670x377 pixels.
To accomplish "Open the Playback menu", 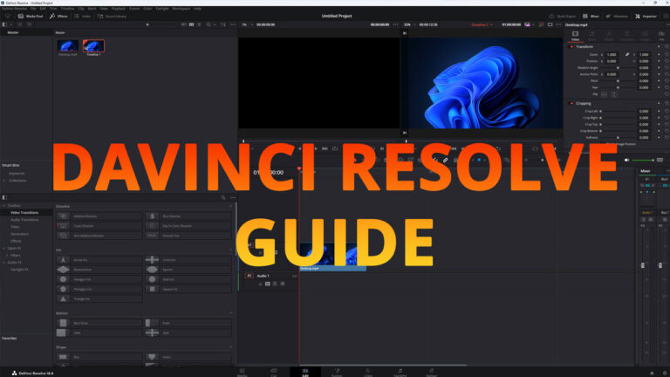I will (119, 9).
